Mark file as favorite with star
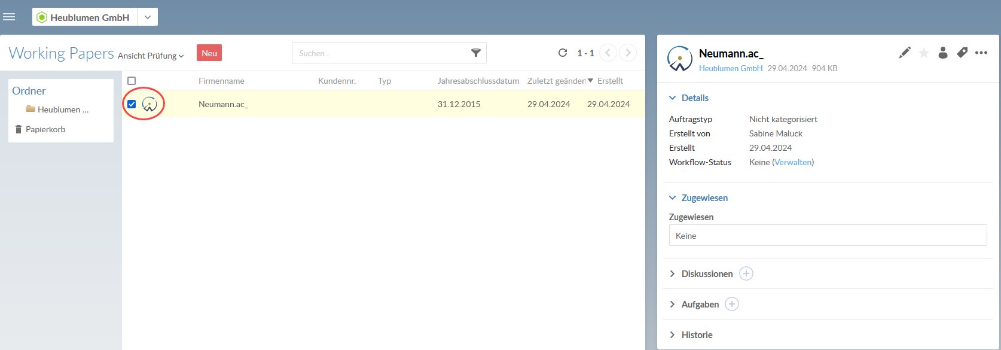The width and height of the screenshot is (1001, 350). point(924,53)
